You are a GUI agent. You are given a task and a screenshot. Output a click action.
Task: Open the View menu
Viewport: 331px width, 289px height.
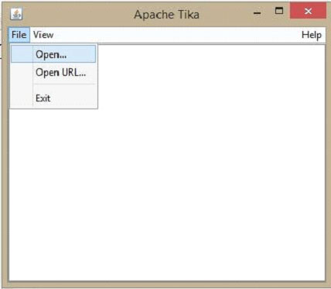(43, 35)
